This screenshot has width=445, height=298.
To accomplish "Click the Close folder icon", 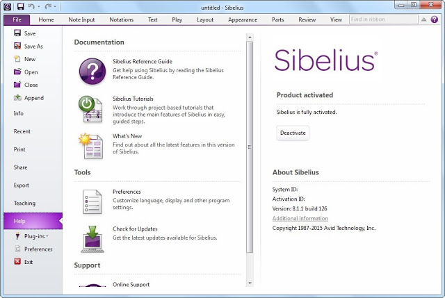I will (17, 84).
